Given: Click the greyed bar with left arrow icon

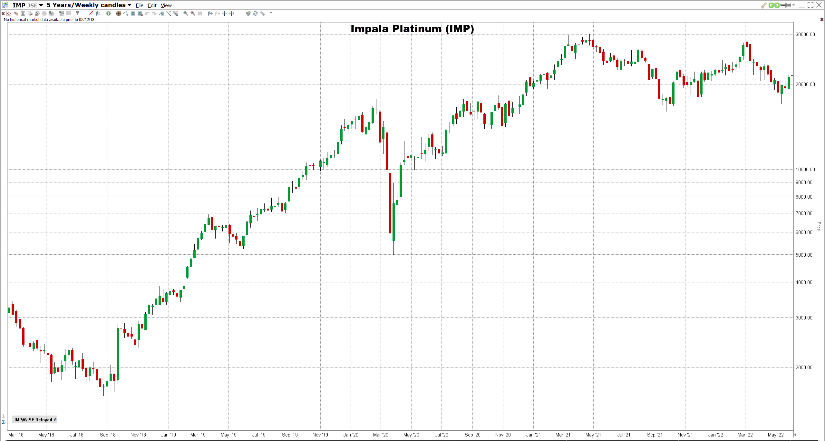Looking at the screenshot, I should tap(218, 14).
